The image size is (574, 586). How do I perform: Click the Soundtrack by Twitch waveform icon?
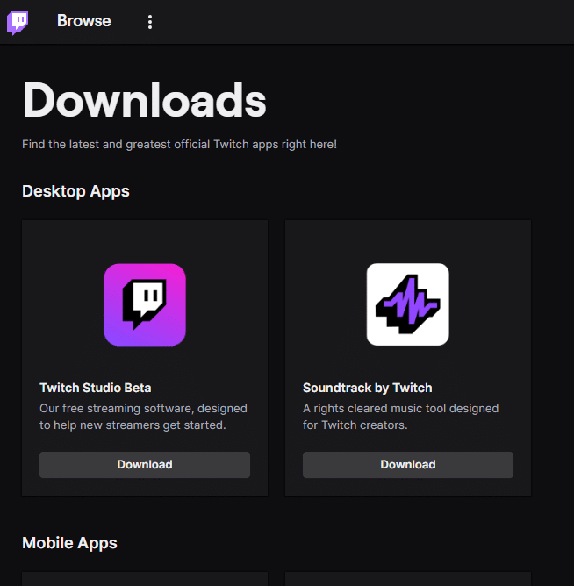coord(407,304)
